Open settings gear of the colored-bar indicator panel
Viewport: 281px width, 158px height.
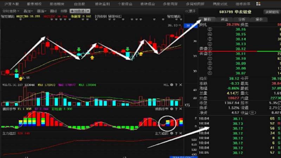171,109
